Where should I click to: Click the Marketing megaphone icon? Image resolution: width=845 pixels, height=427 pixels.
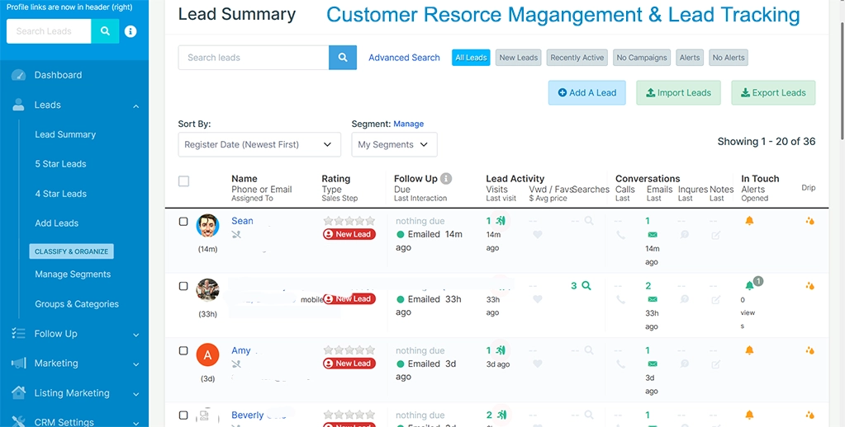18,363
